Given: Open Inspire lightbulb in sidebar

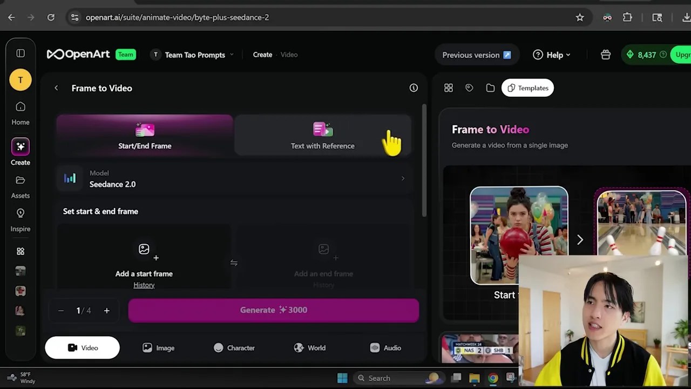Looking at the screenshot, I should tap(21, 220).
